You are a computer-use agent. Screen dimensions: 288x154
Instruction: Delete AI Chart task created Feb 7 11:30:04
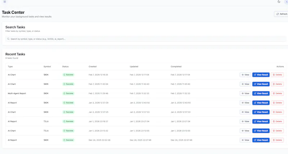click(x=277, y=84)
